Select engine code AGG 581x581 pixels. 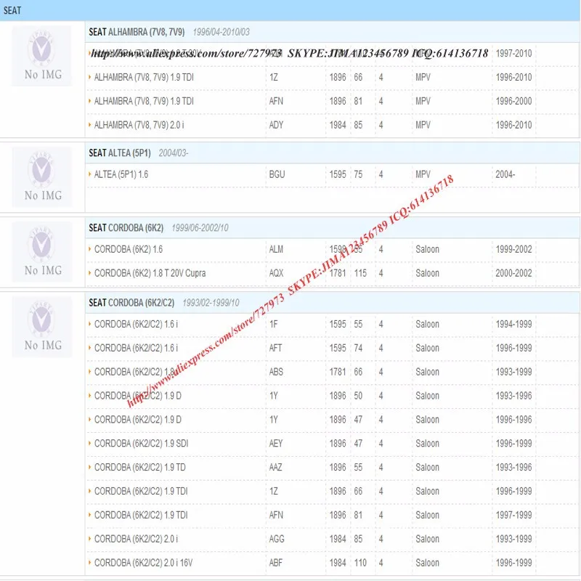click(x=277, y=539)
